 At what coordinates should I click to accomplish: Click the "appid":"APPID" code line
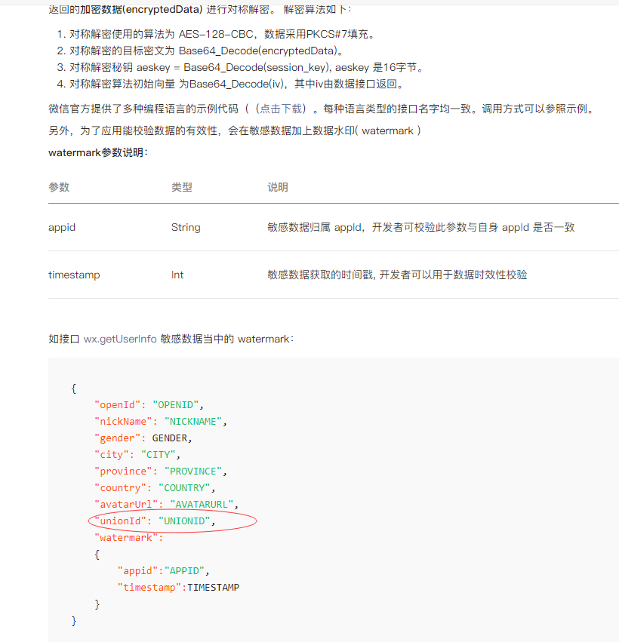click(x=164, y=571)
